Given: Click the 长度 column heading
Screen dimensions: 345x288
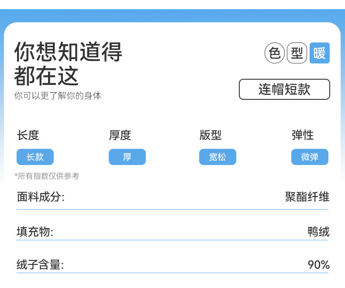Looking at the screenshot, I should [x=28, y=135].
